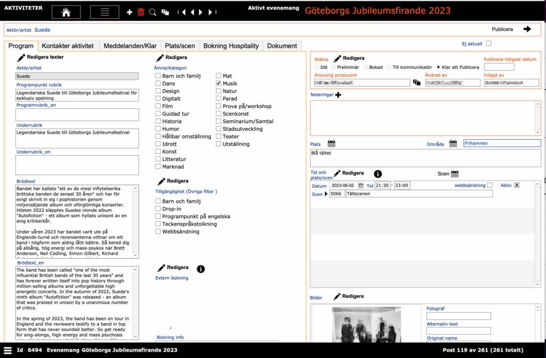Screen dimensions: 546x358
Task: Open the Bokning Hospitality tab
Action: pos(231,46)
